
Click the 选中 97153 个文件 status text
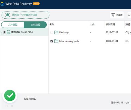pyautogui.click(x=121, y=103)
